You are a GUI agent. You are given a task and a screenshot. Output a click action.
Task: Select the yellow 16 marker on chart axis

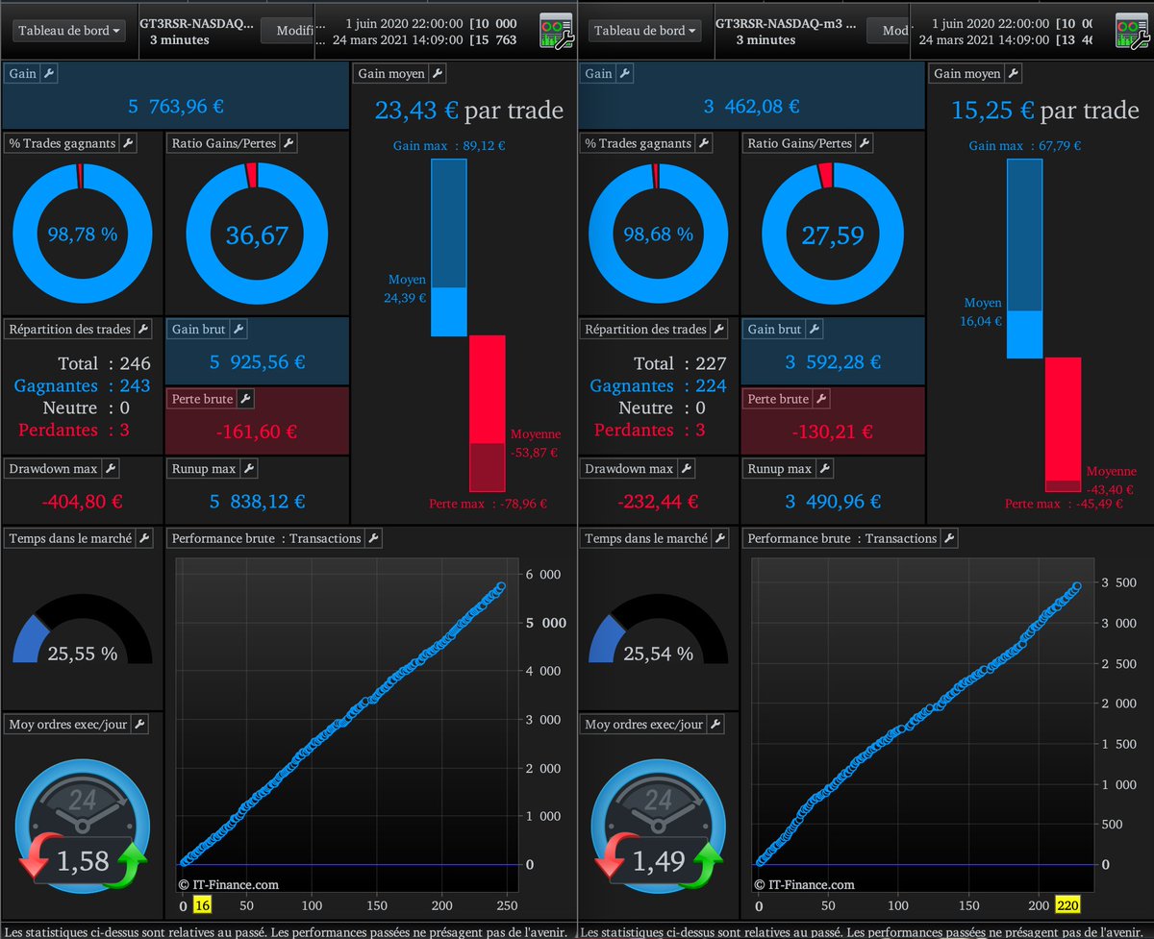tap(202, 906)
